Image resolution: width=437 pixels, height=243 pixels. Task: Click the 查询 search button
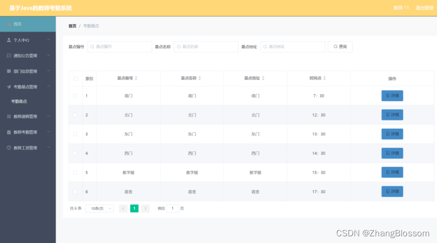tap(340, 47)
